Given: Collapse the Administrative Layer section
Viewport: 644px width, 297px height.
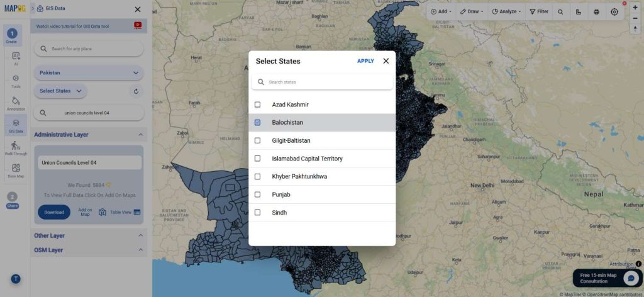Looking at the screenshot, I should click(x=140, y=135).
